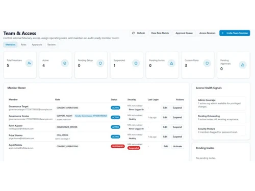Click the Pending Onboarding signal card

221,118
